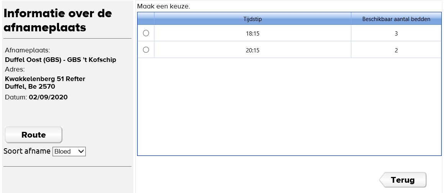This screenshot has width=444, height=193.
Task: Click the date 02/09/2020
Action: [x=48, y=97]
